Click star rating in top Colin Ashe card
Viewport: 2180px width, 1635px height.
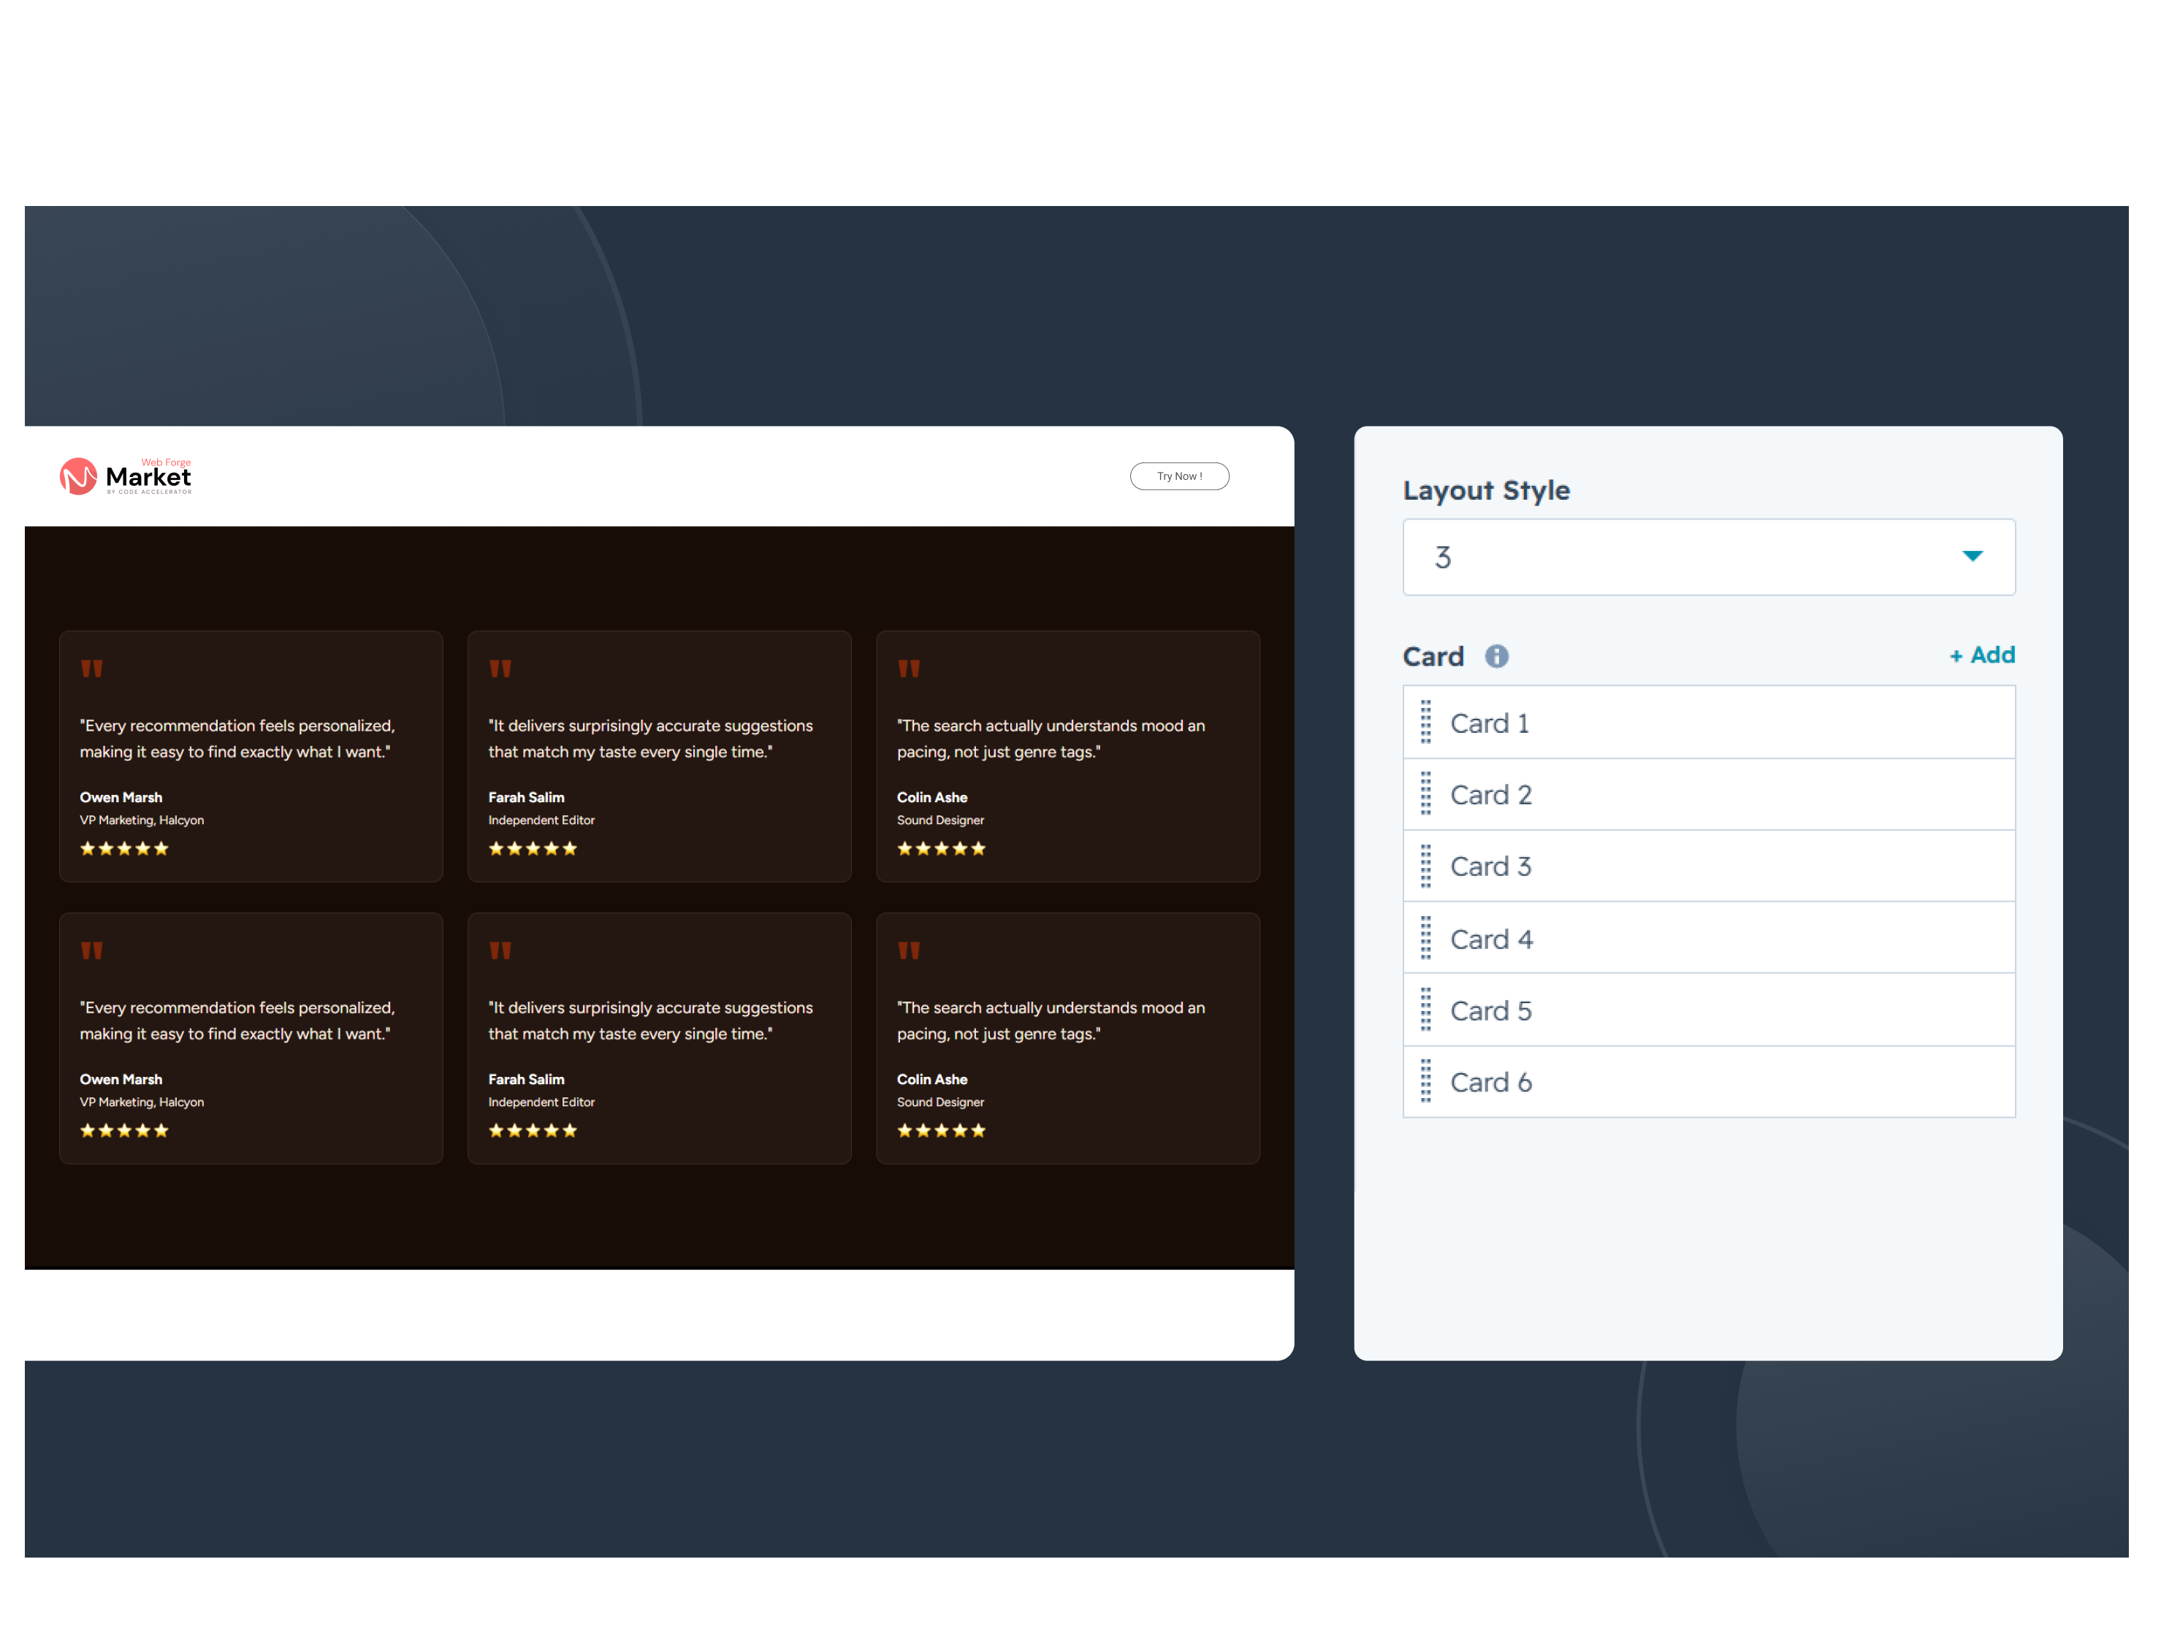pos(941,848)
